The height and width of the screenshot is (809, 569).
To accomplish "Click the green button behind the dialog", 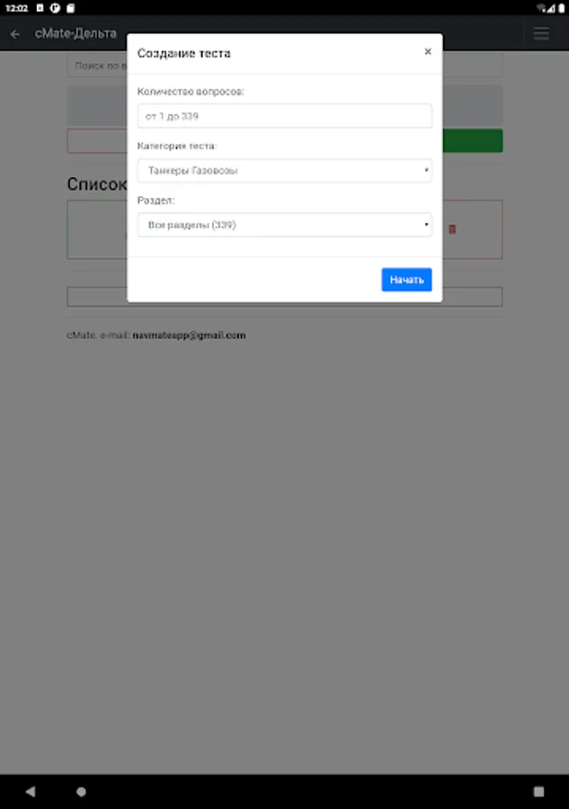I will (x=473, y=141).
